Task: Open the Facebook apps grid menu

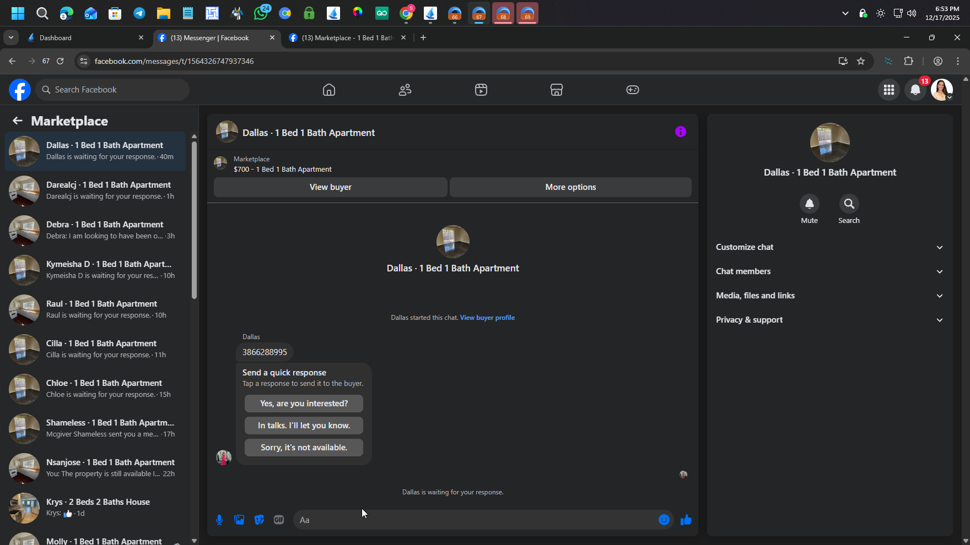Action: point(889,90)
